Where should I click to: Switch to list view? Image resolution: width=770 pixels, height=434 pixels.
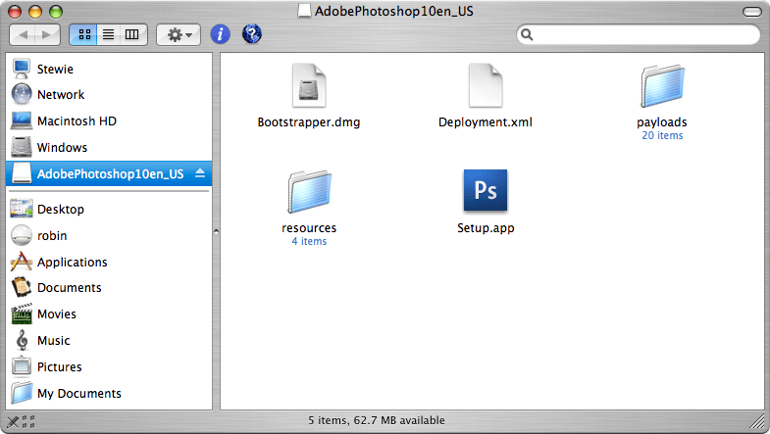coord(109,34)
